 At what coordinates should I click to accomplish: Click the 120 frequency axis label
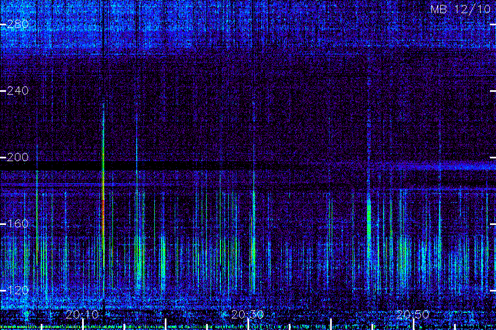[x=18, y=290]
